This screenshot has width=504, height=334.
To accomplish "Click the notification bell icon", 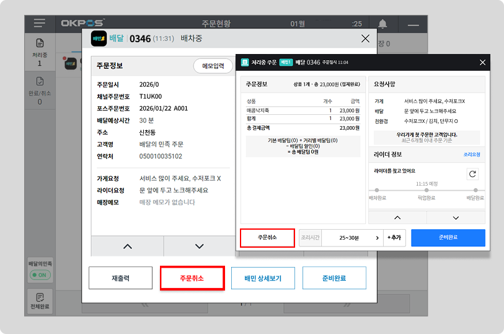I will coord(382,24).
